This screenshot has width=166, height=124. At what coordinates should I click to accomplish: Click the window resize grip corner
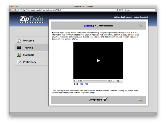click(x=156, y=114)
